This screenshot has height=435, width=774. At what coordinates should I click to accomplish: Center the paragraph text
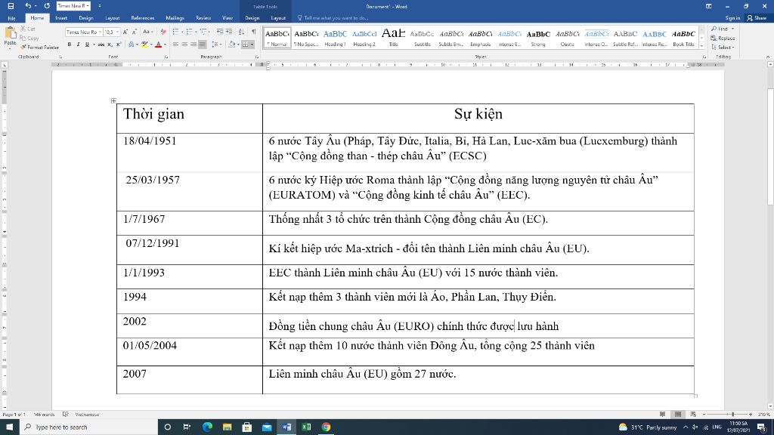pyautogui.click(x=184, y=45)
